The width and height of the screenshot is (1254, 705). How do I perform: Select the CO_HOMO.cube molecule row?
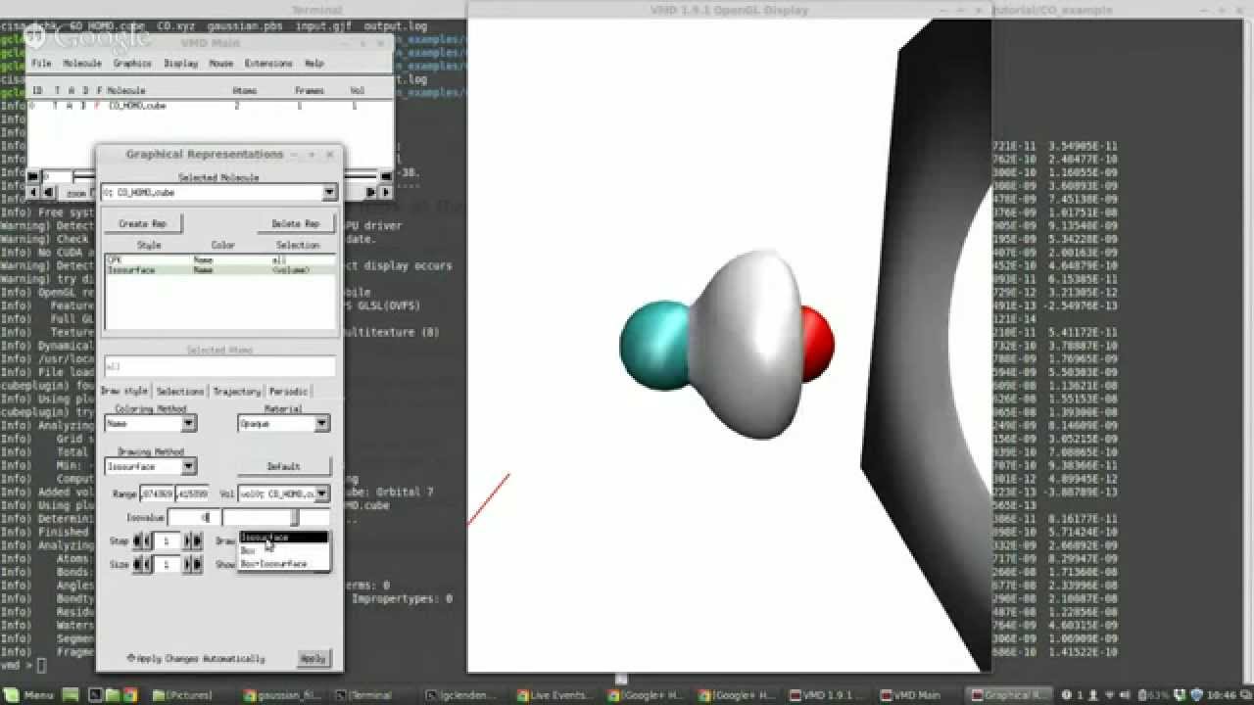(210, 105)
